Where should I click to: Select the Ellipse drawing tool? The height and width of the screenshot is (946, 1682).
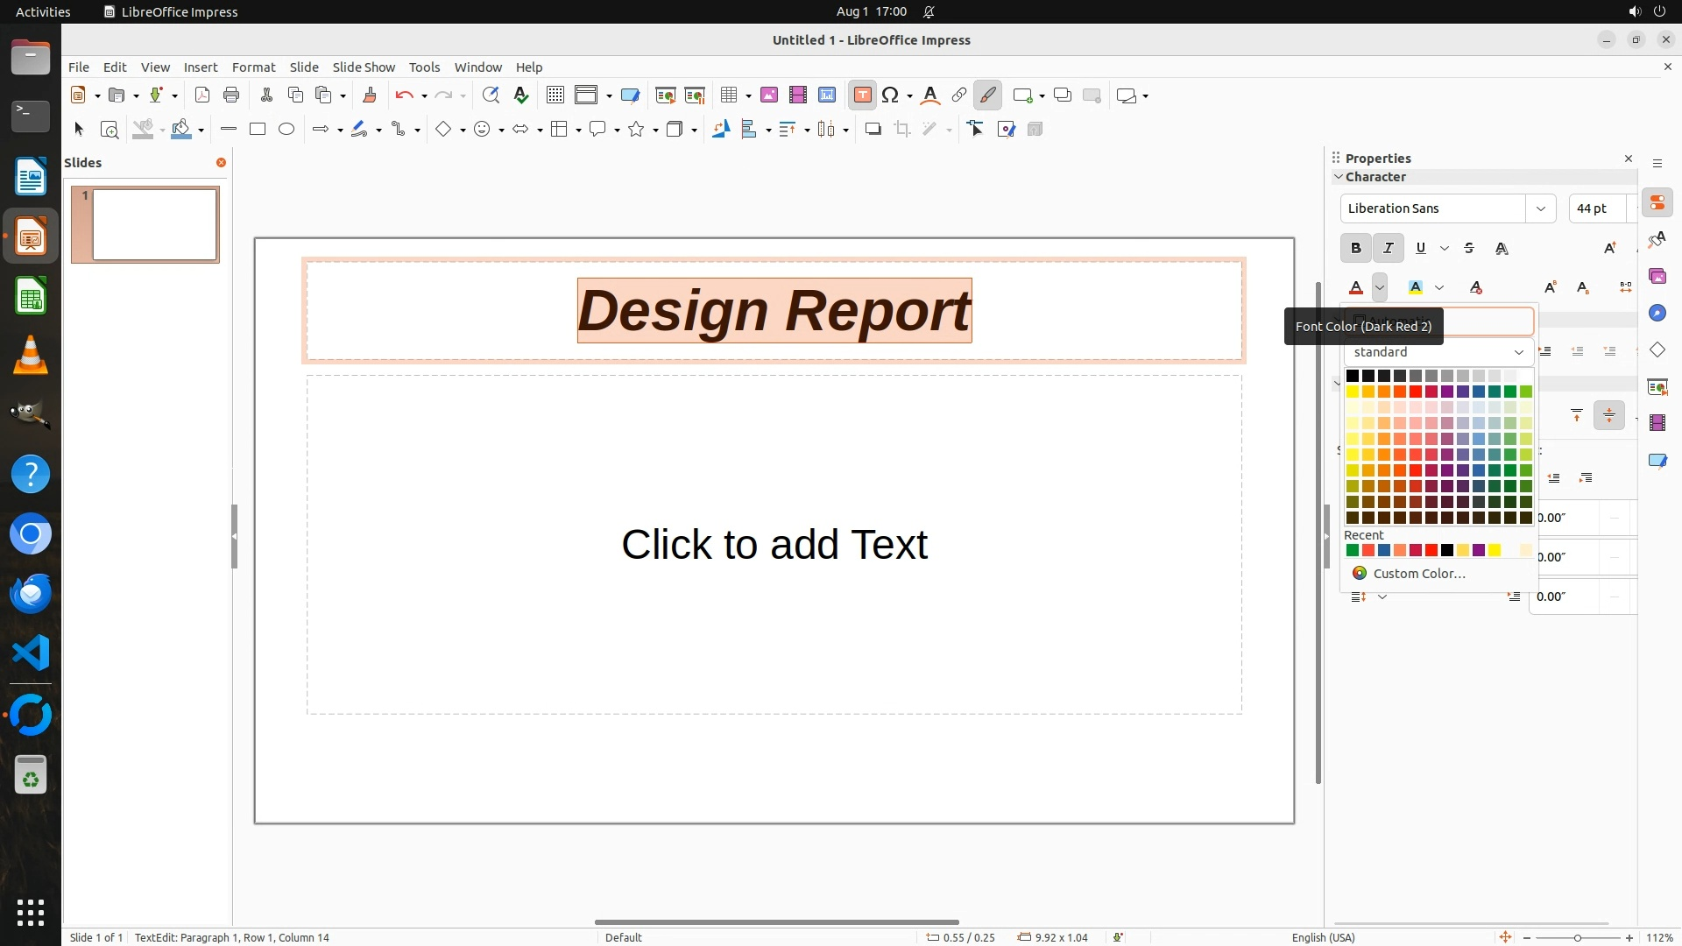click(x=286, y=130)
